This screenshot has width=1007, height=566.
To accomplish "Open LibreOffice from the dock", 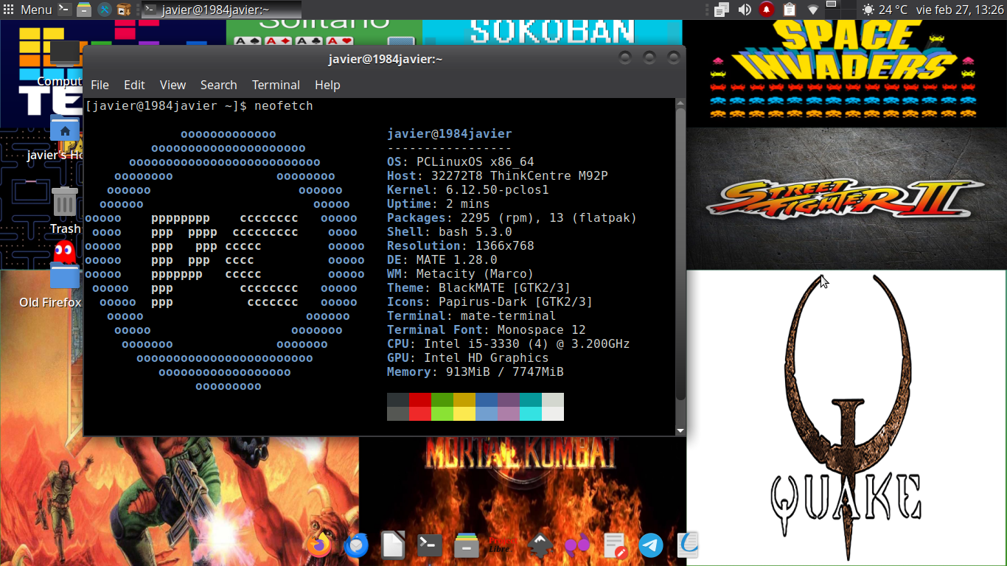I will [393, 545].
